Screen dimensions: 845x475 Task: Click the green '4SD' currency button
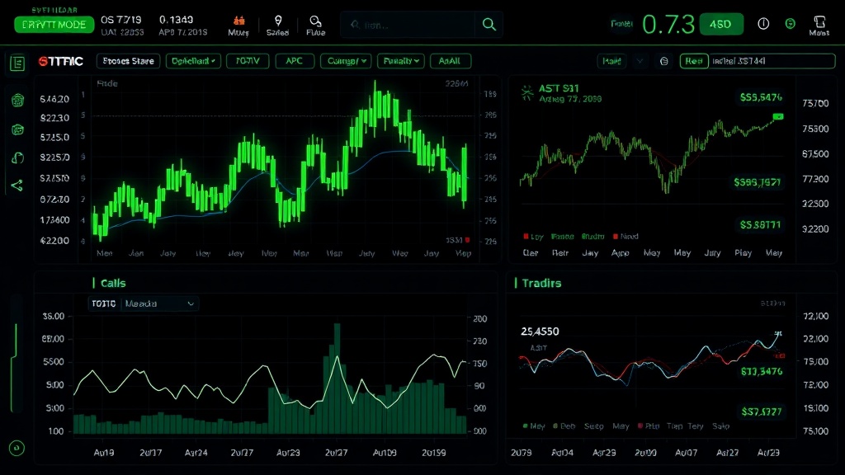pos(721,24)
